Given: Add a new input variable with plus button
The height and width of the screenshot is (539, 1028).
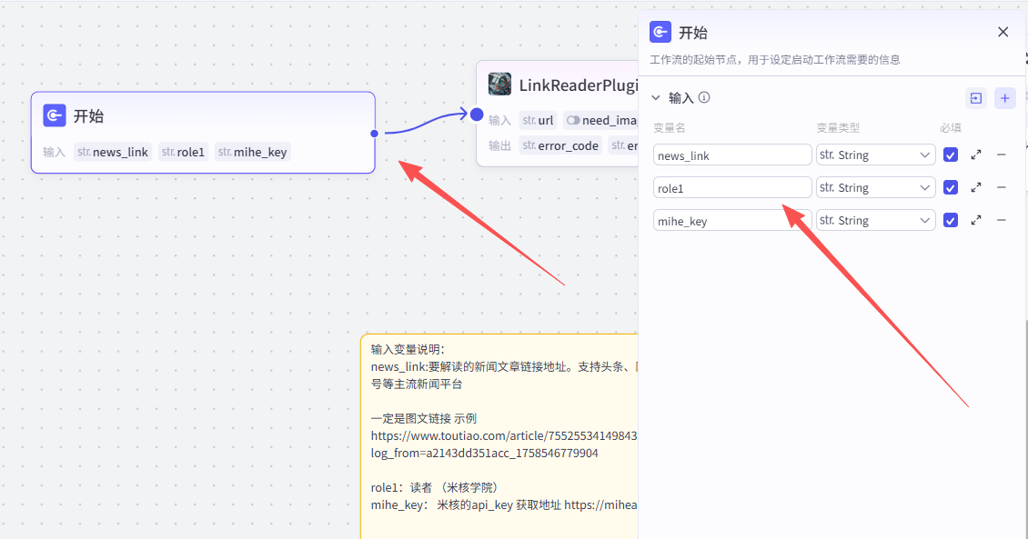Looking at the screenshot, I should (x=1004, y=98).
